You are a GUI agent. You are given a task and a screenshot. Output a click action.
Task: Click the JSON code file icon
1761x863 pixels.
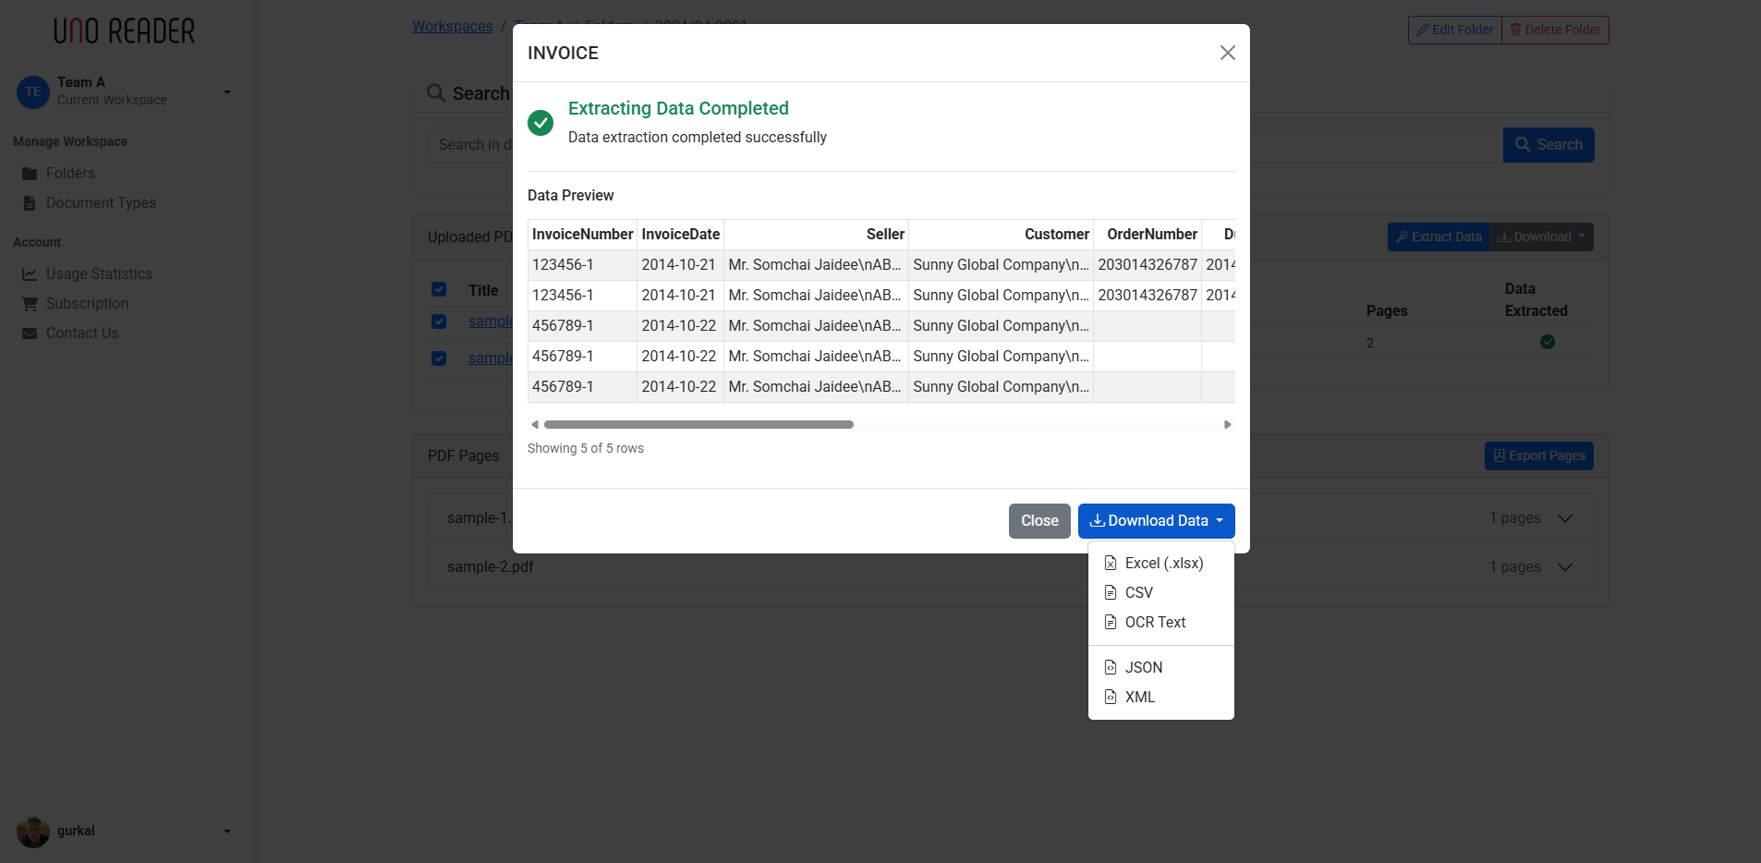click(1111, 667)
